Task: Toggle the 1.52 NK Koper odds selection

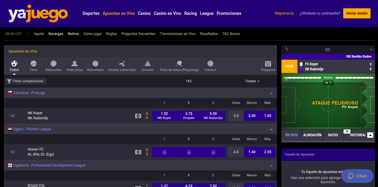Action: [x=164, y=116]
